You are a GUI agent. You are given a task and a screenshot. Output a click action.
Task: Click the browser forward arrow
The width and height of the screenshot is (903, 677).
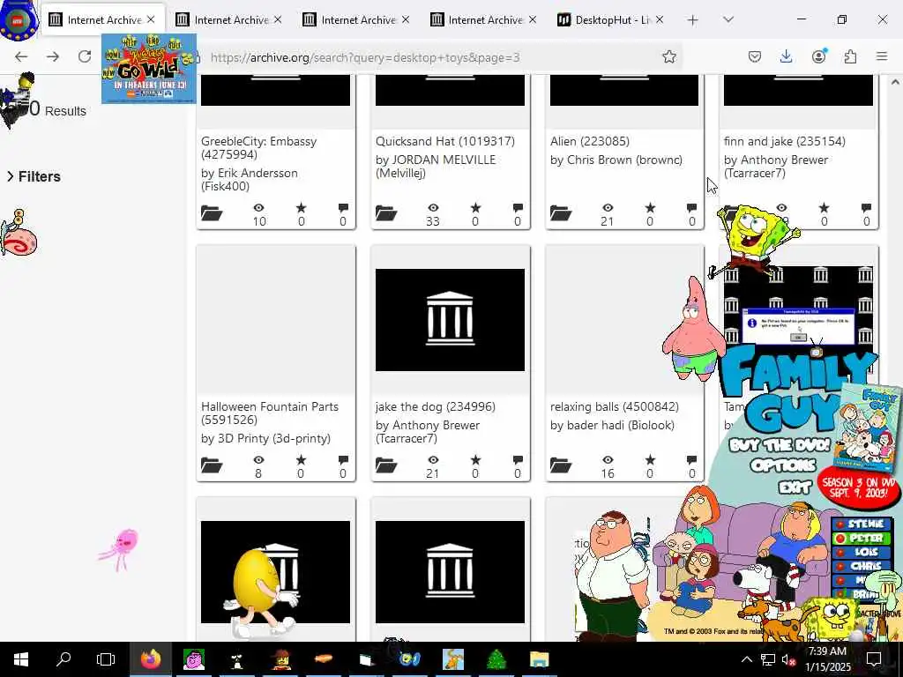tap(52, 56)
